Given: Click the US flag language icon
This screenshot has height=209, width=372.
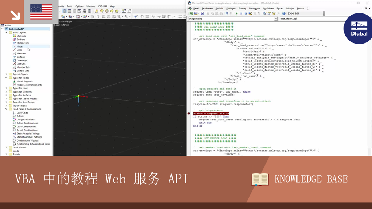Looking at the screenshot, I should (41, 12).
